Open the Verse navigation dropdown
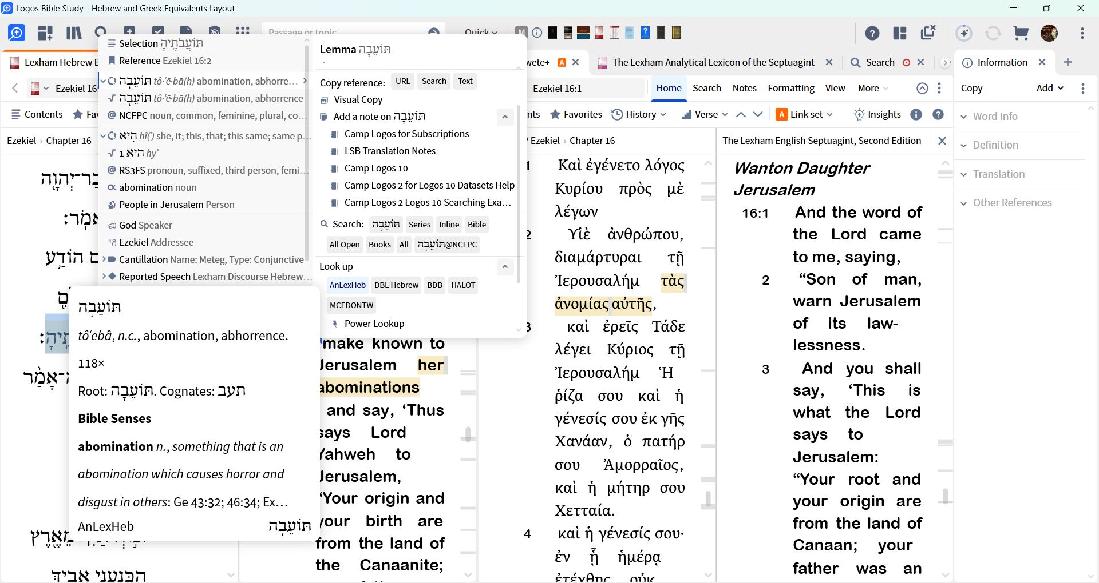 click(x=705, y=114)
